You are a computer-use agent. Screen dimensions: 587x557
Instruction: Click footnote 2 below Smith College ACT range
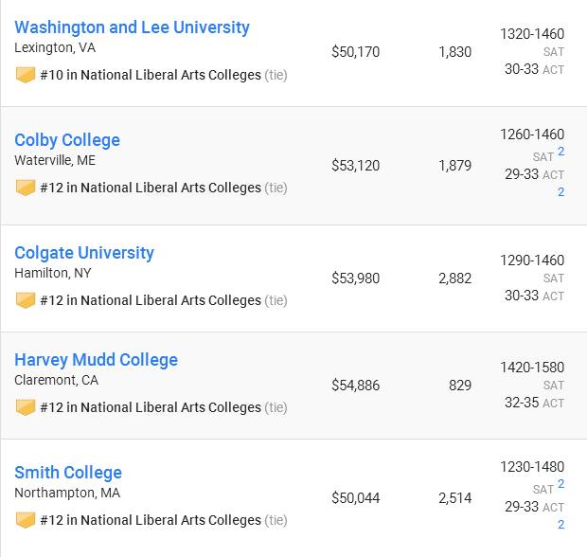(x=560, y=524)
